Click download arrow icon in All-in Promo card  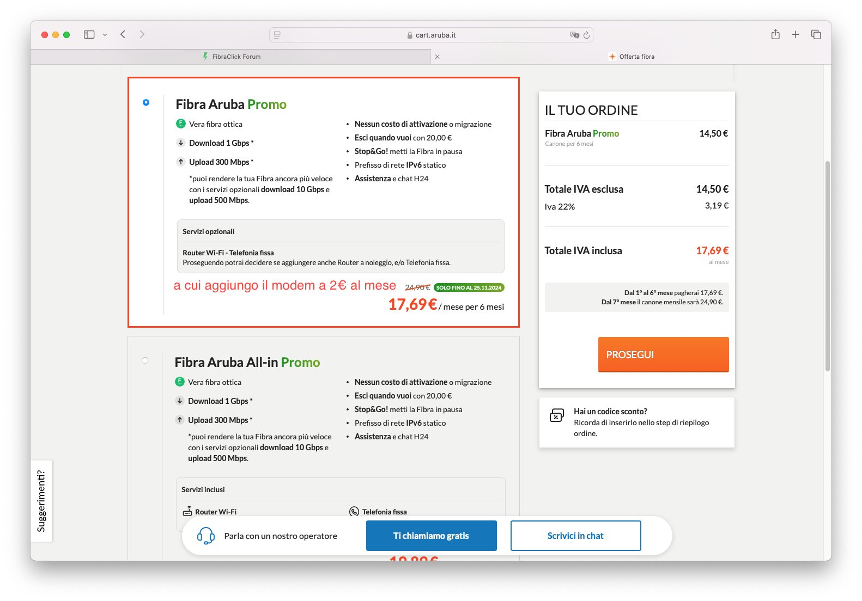180,401
